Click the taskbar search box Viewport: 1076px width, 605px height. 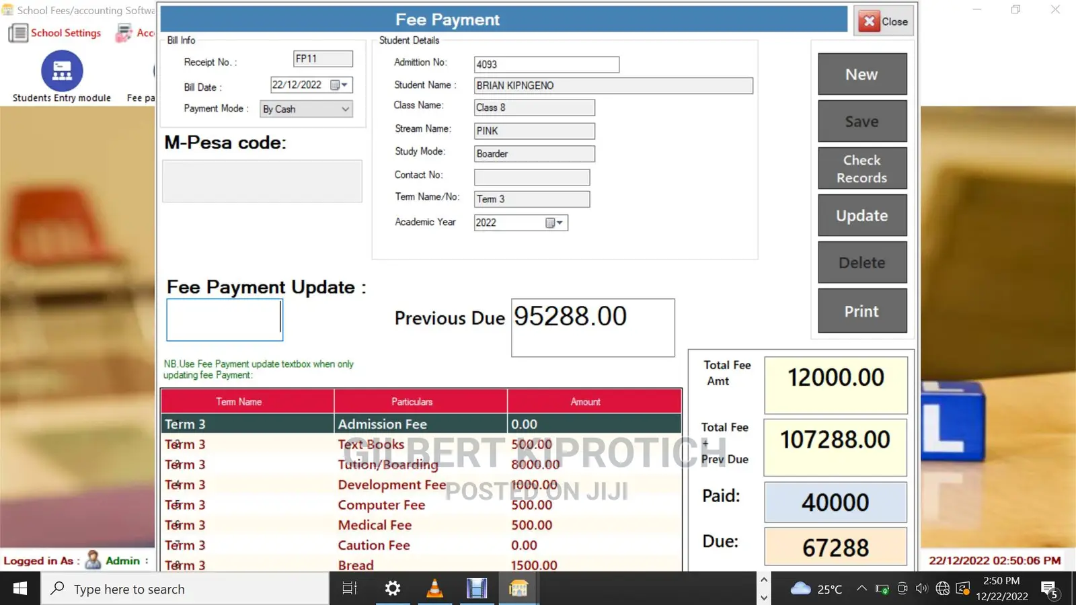pos(186,589)
